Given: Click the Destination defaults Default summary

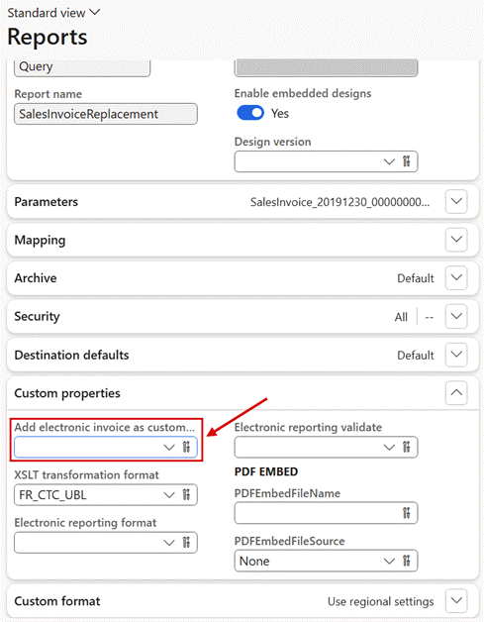Looking at the screenshot, I should pyautogui.click(x=416, y=355).
